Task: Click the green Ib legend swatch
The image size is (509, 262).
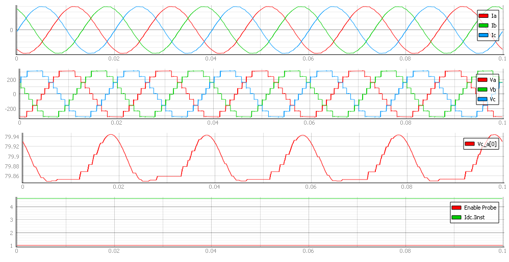Action: (483, 26)
